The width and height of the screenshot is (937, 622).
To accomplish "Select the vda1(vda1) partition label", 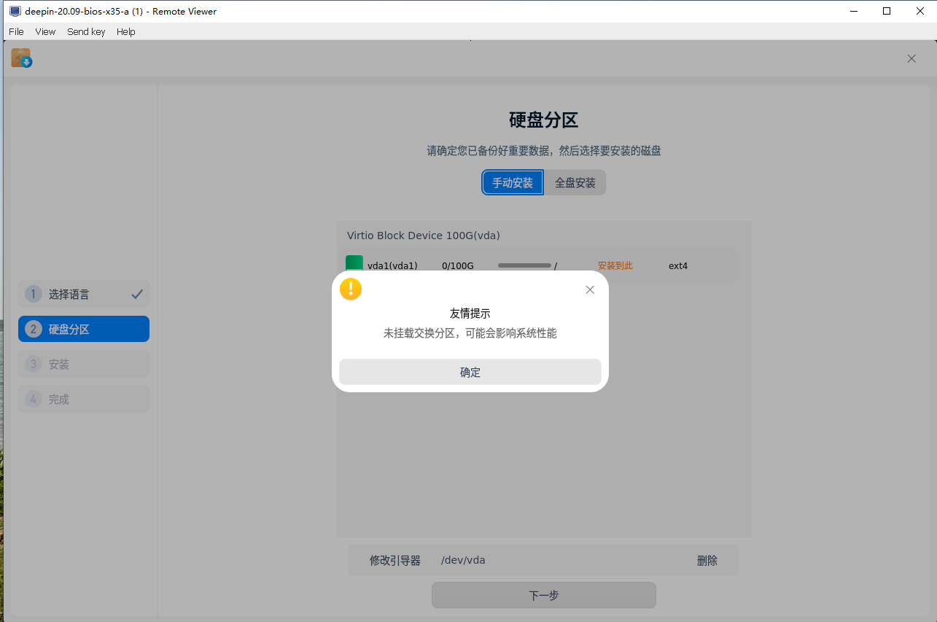I will point(392,265).
